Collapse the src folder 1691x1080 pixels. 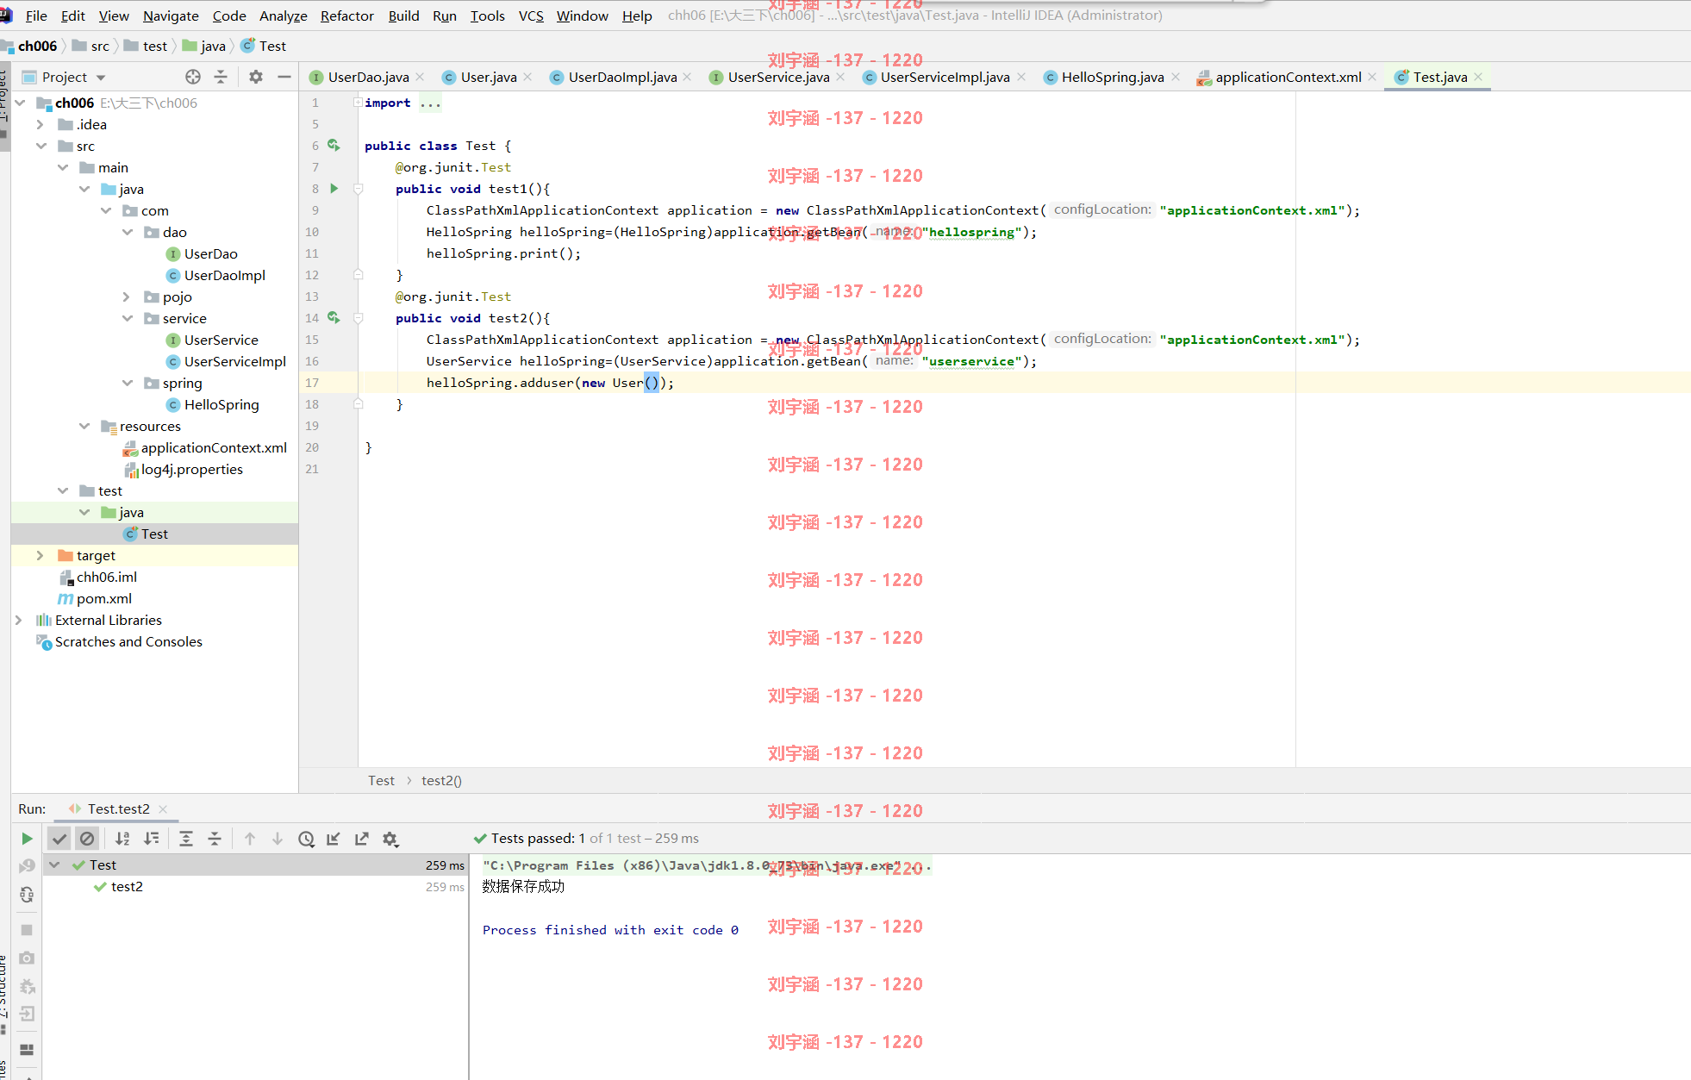coord(41,146)
